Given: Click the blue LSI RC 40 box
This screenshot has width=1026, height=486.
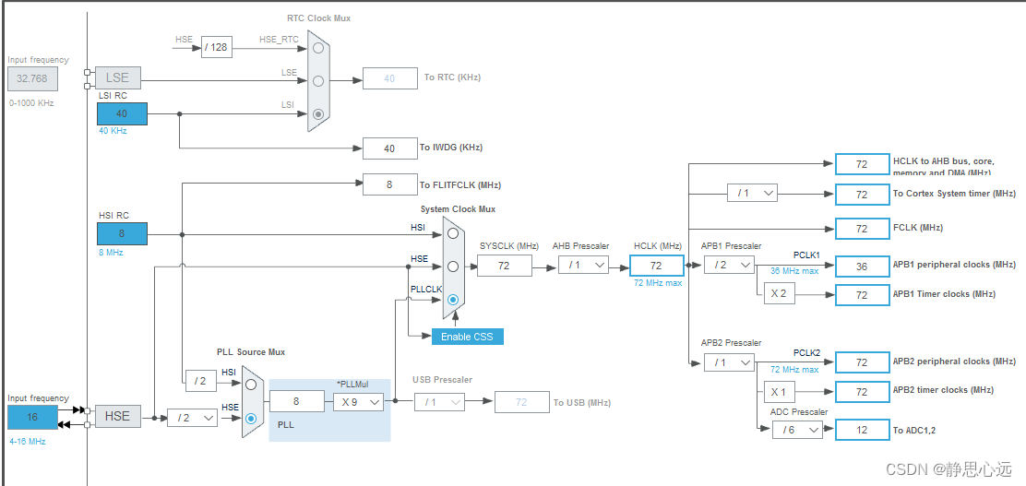Looking at the screenshot, I should tap(122, 113).
